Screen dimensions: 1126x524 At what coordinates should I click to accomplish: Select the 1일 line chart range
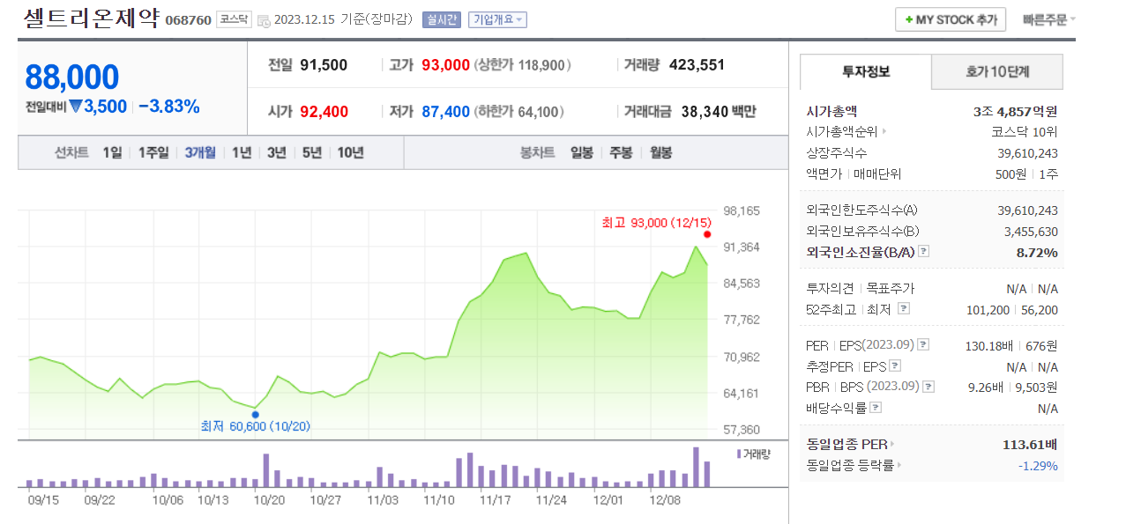(x=112, y=152)
